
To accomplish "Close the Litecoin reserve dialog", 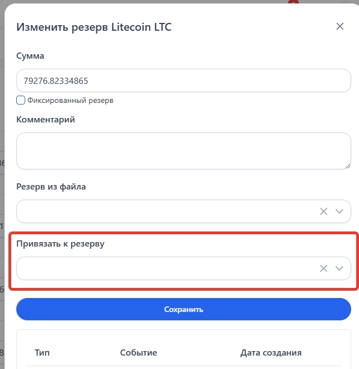I will [x=339, y=26].
